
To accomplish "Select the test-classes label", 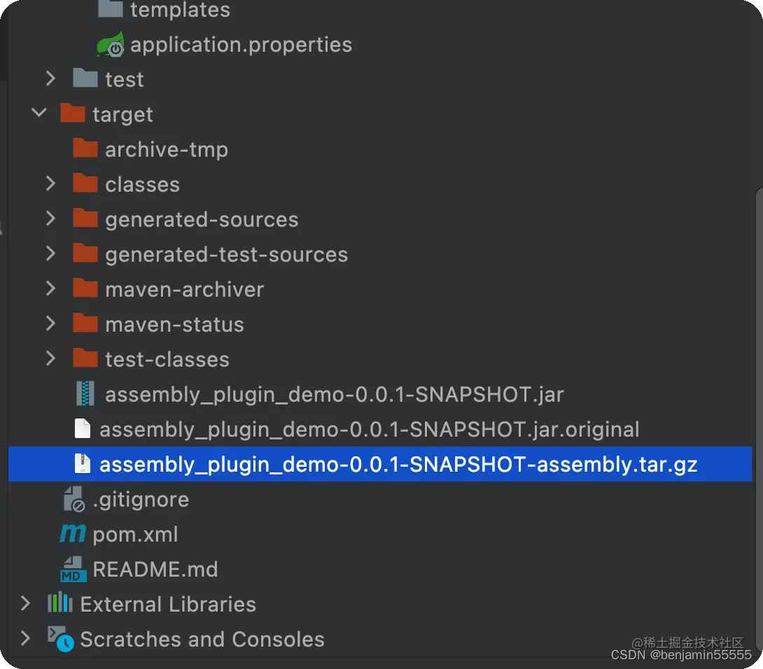I will [x=167, y=360].
